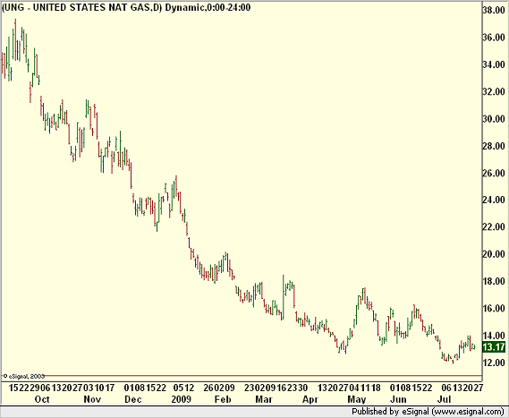509x418 pixels.
Task: Select the 18.00 price axis label
Action: (x=494, y=281)
